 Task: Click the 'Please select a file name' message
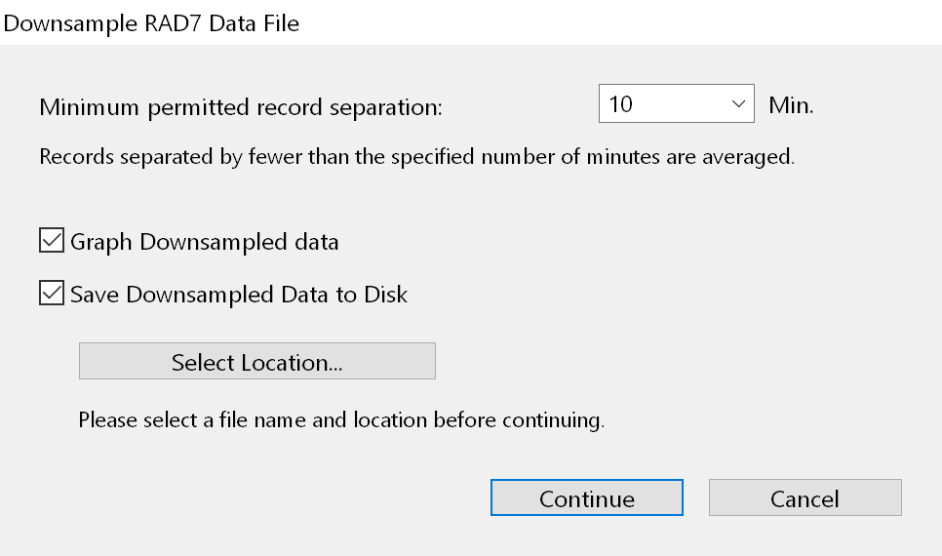pos(341,421)
